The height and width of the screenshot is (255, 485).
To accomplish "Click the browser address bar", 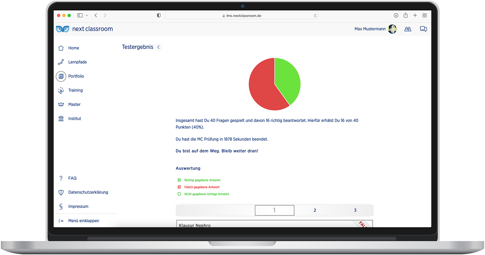I will coord(241,16).
